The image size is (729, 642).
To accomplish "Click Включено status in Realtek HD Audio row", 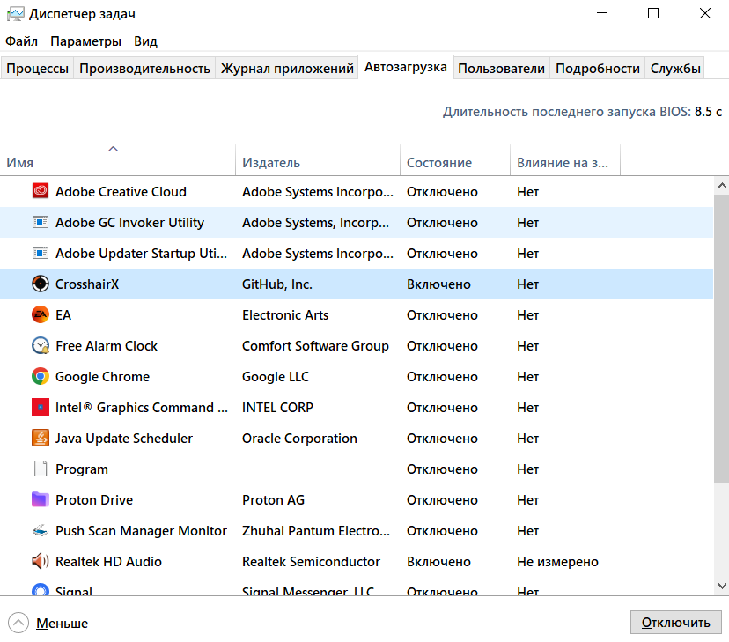I will tap(438, 562).
